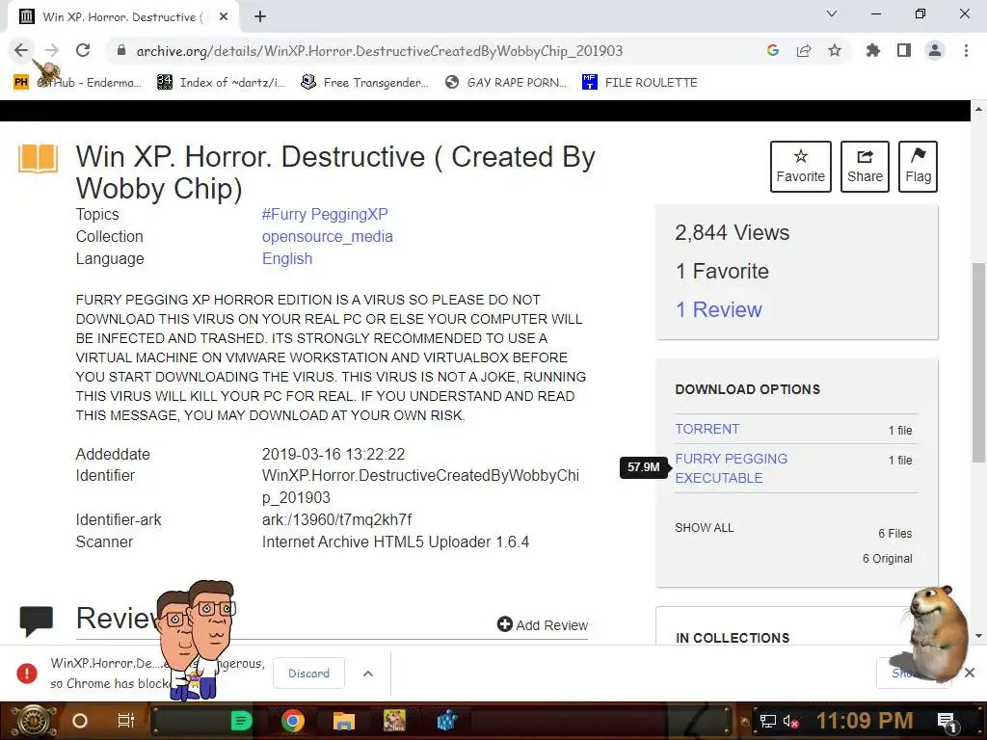Image resolution: width=987 pixels, height=740 pixels.
Task: Go back with the browser back arrow
Action: pyautogui.click(x=21, y=50)
